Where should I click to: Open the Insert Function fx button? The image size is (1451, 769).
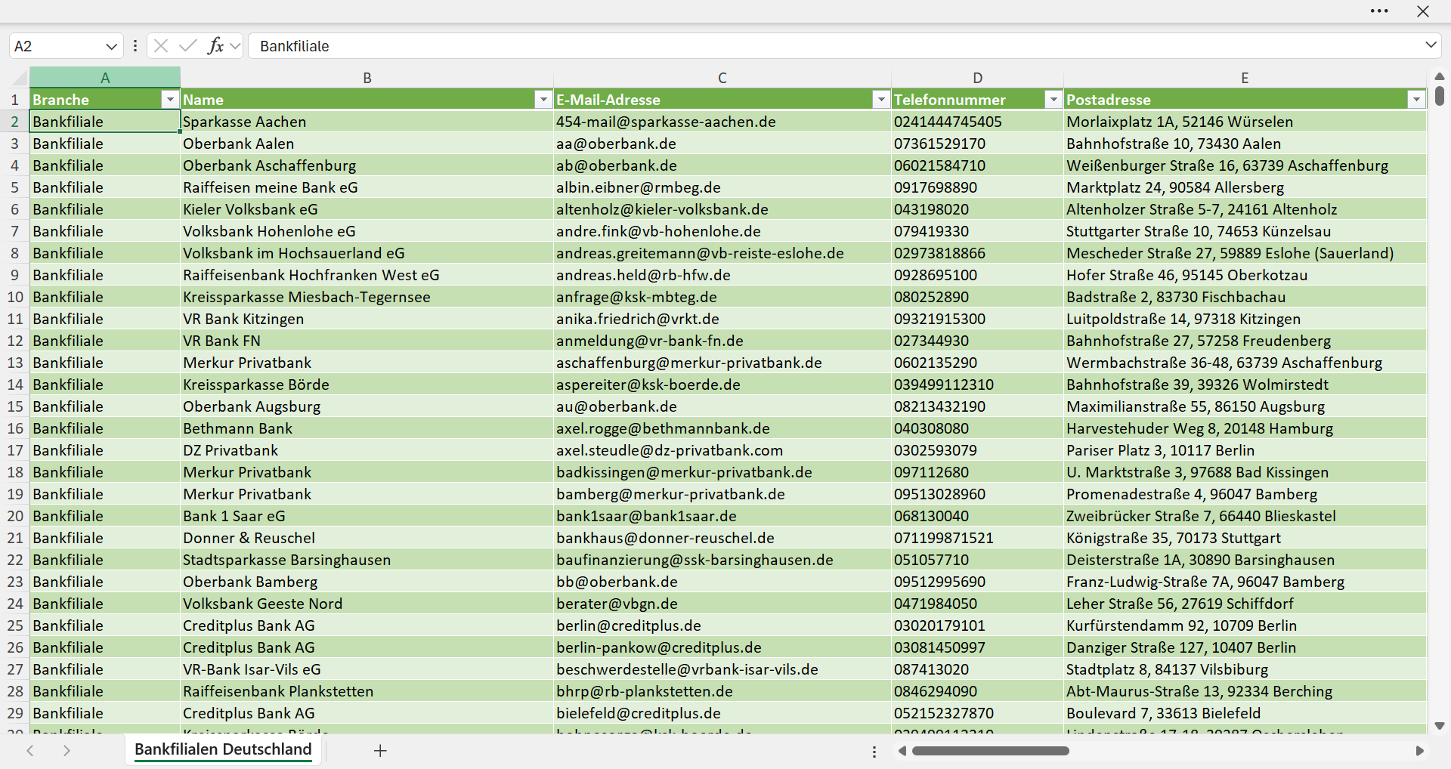tap(215, 46)
